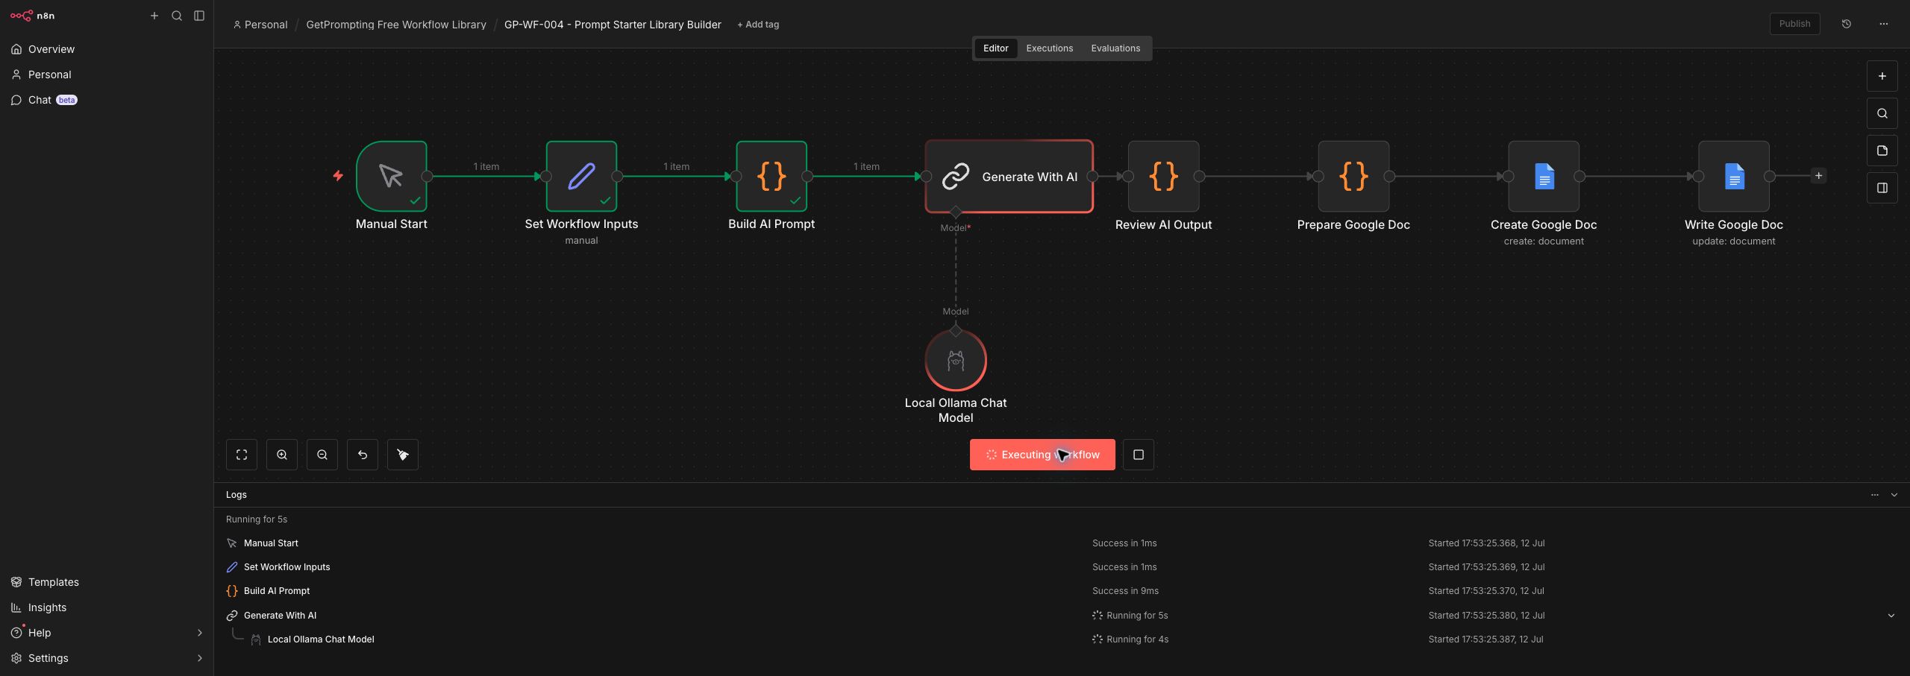Image resolution: width=1910 pixels, height=676 pixels.
Task: Open workflow history clock icon
Action: pyautogui.click(x=1847, y=24)
